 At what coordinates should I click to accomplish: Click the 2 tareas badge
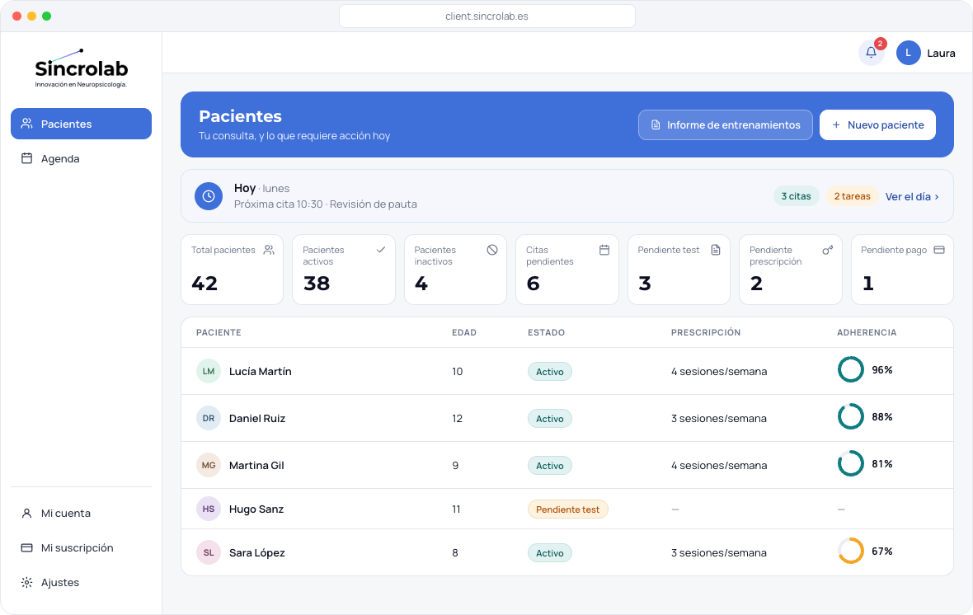pos(852,196)
